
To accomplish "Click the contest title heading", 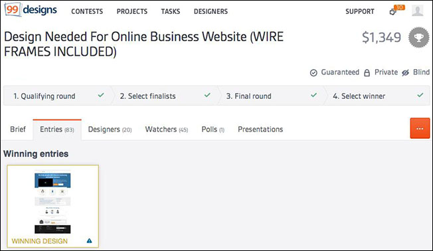I will [143, 44].
